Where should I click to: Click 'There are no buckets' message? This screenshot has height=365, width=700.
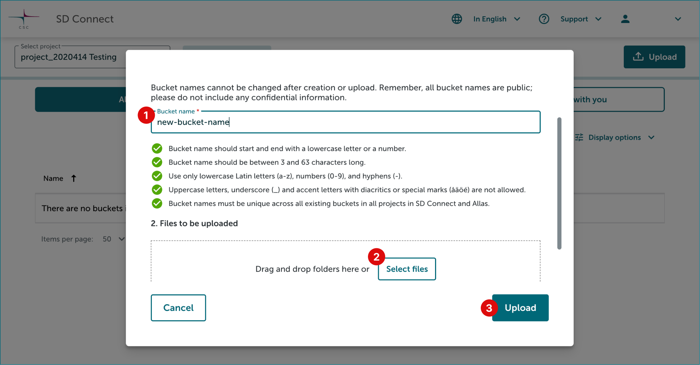tap(83, 208)
